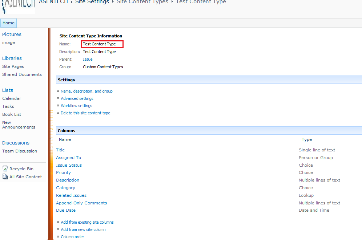The image size is (362, 240).
Task: Click the bullet icon beside Workflow settings
Action: (58, 106)
